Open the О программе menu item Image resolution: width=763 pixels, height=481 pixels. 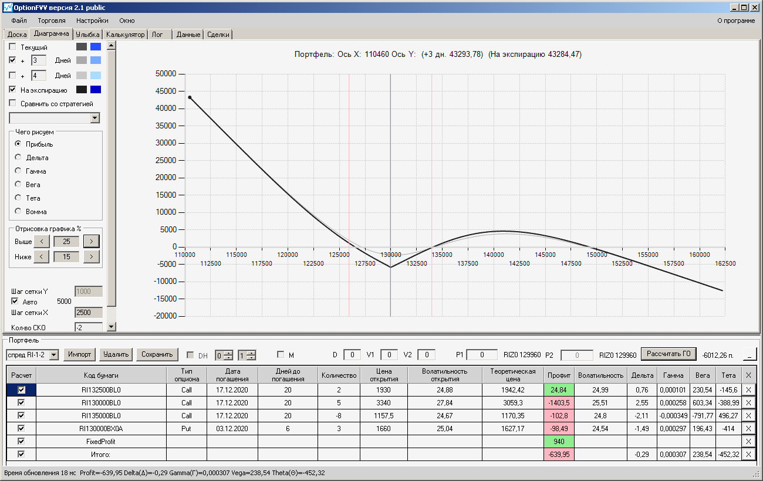(736, 21)
